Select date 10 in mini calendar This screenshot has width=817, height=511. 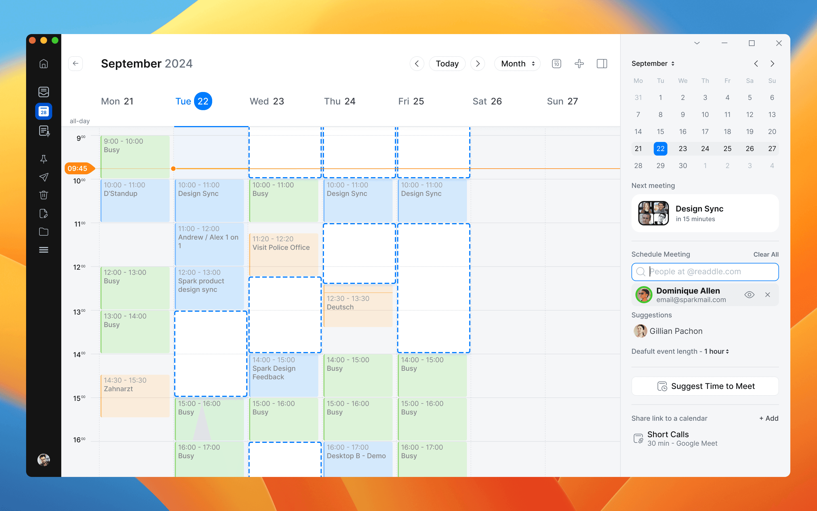coord(705,115)
